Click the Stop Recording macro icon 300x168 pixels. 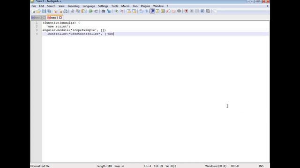coord(192,11)
